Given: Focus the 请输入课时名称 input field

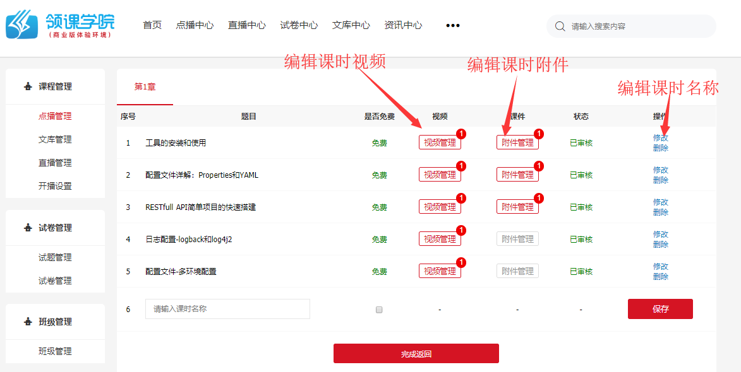Looking at the screenshot, I should point(227,309).
